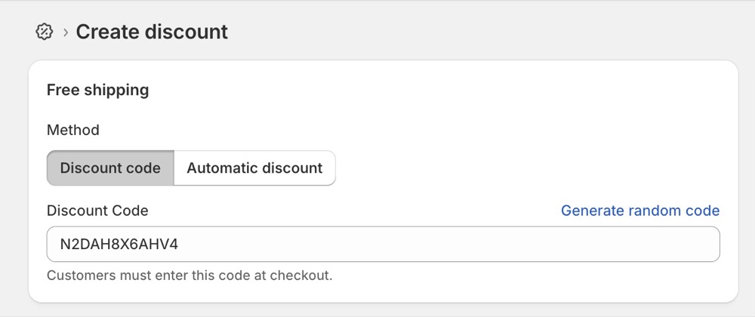Click the Free shipping card heading
Image resolution: width=755 pixels, height=317 pixels.
(x=97, y=90)
